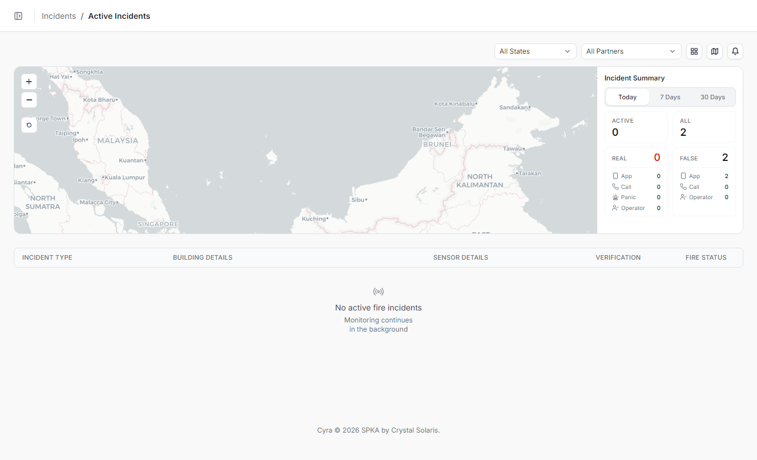The height and width of the screenshot is (460, 757).
Task: Click the REAL incidents card header
Action: coord(636,158)
